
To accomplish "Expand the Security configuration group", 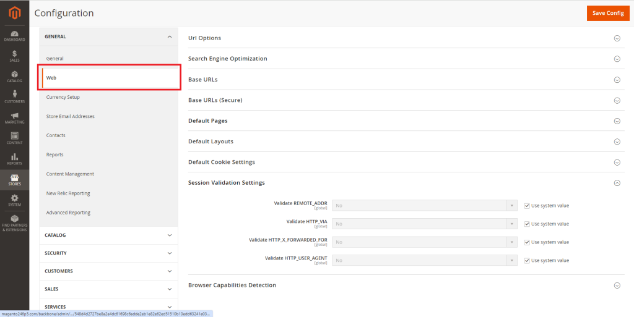I will (108, 253).
